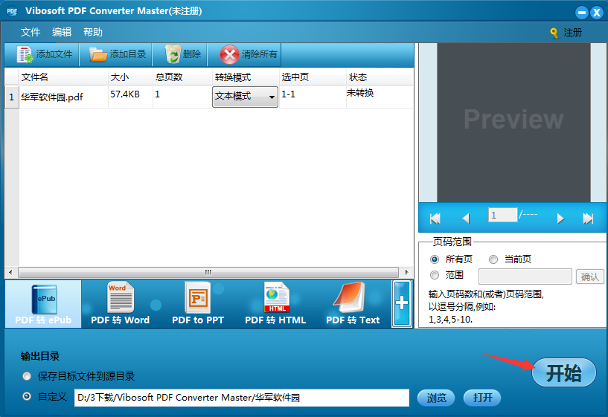The width and height of the screenshot is (608, 417).
Task: Select 保存目标文件到源目录 option
Action: tap(27, 376)
